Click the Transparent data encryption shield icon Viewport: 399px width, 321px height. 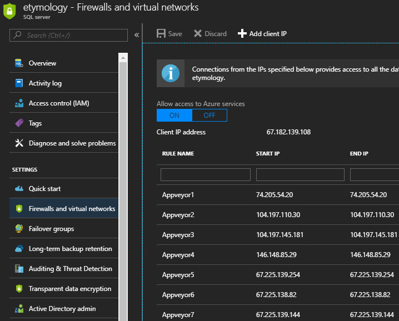click(x=19, y=288)
